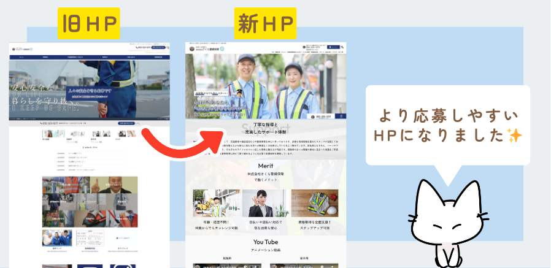Click the Merit section heading
The height and width of the screenshot is (268, 551).
[265, 166]
